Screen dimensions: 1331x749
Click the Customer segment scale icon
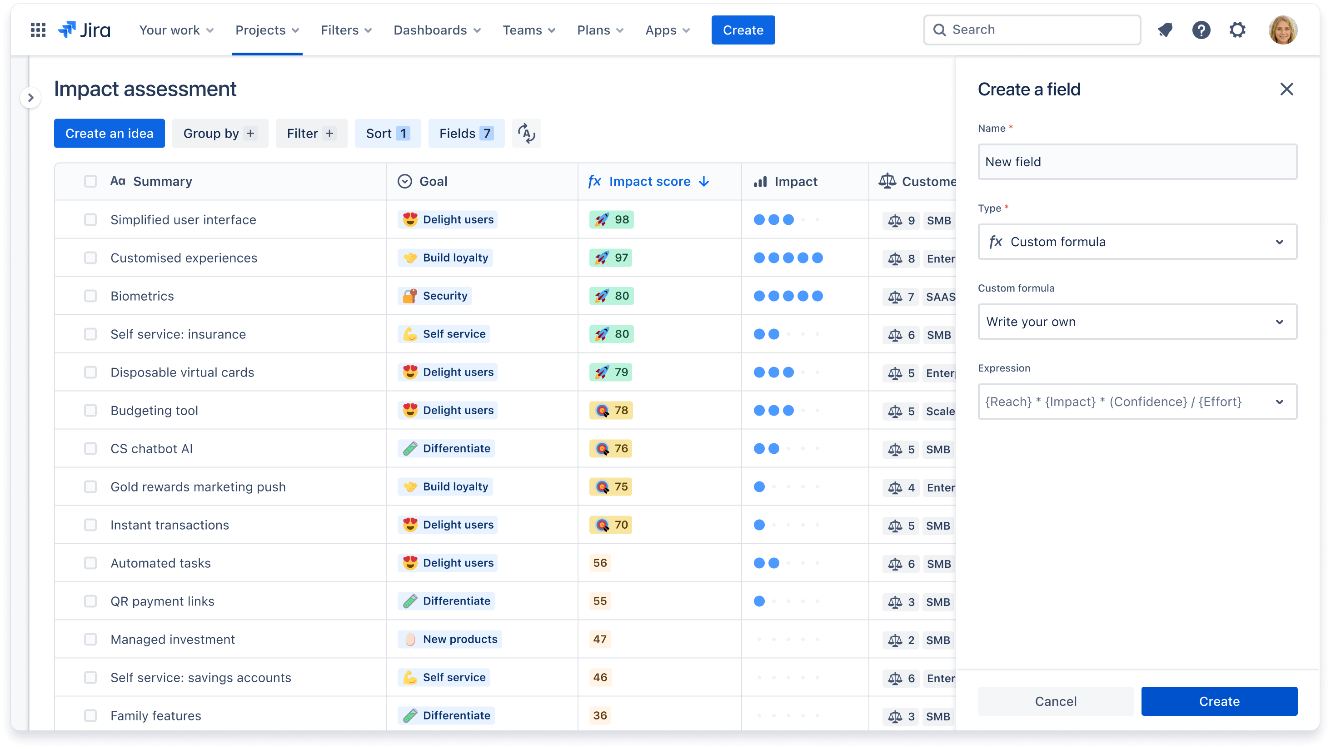point(886,181)
